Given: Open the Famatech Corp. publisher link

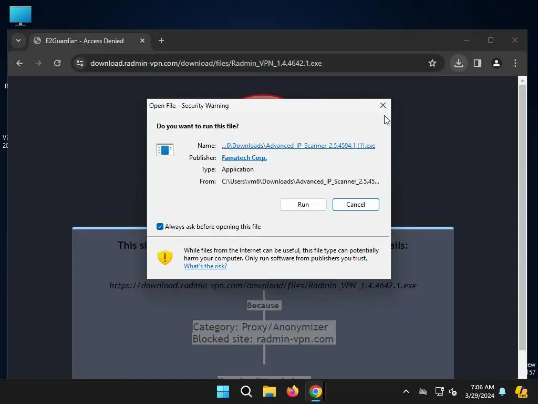Looking at the screenshot, I should pos(244,158).
